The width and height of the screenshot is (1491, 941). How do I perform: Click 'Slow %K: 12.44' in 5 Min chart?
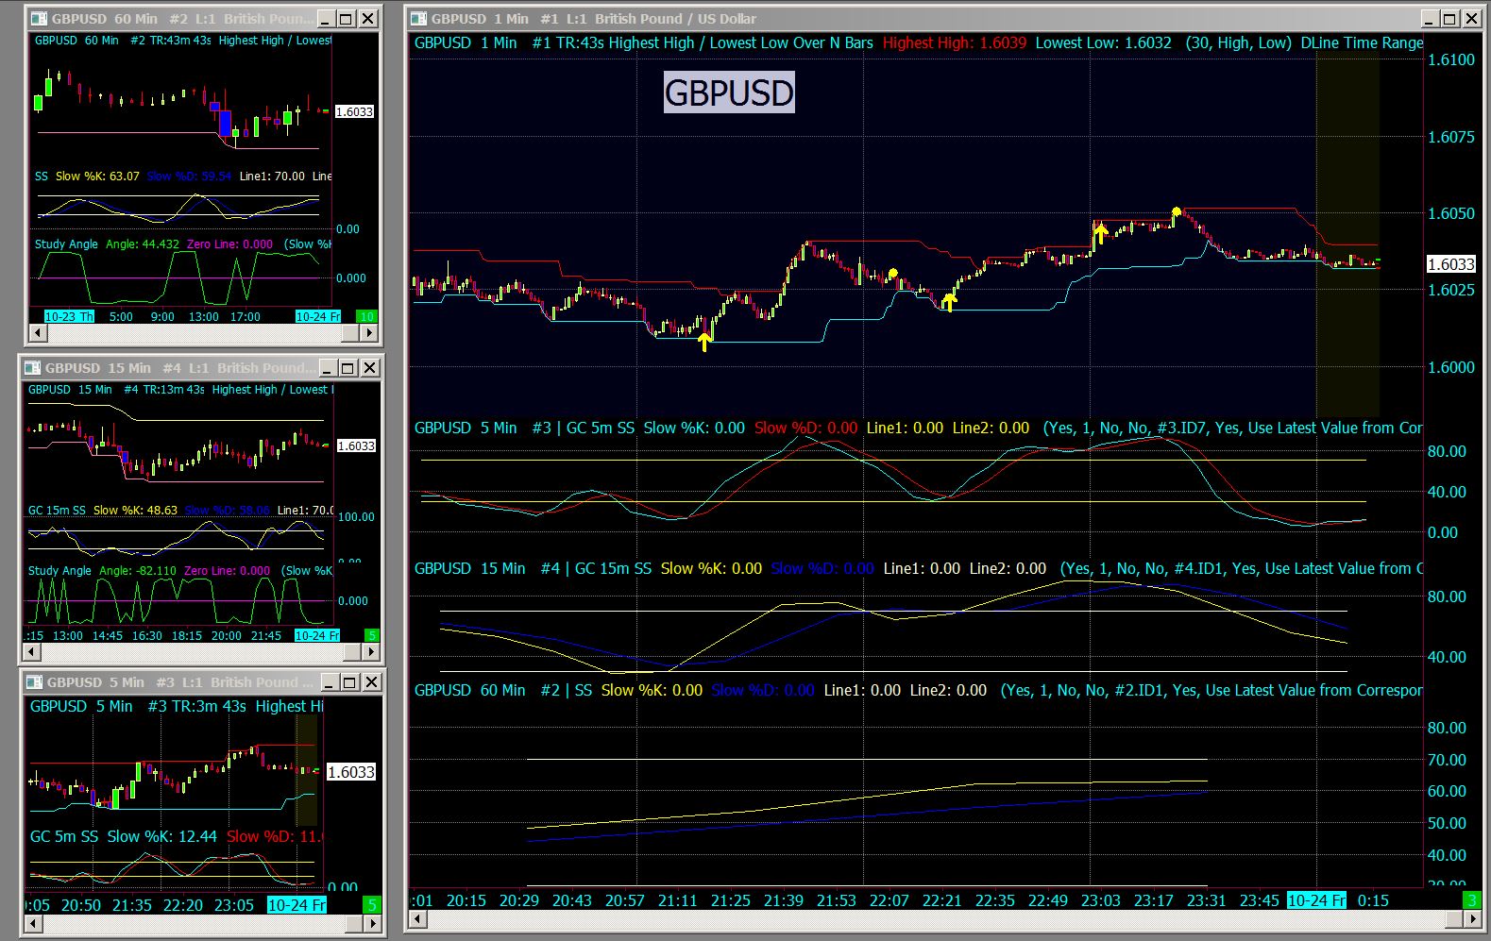click(x=161, y=836)
